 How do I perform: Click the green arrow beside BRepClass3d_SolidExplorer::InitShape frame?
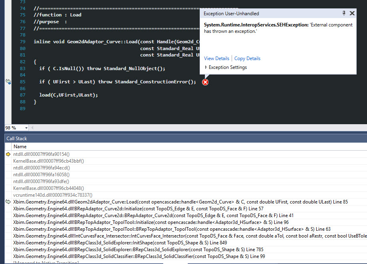[x=9, y=243]
